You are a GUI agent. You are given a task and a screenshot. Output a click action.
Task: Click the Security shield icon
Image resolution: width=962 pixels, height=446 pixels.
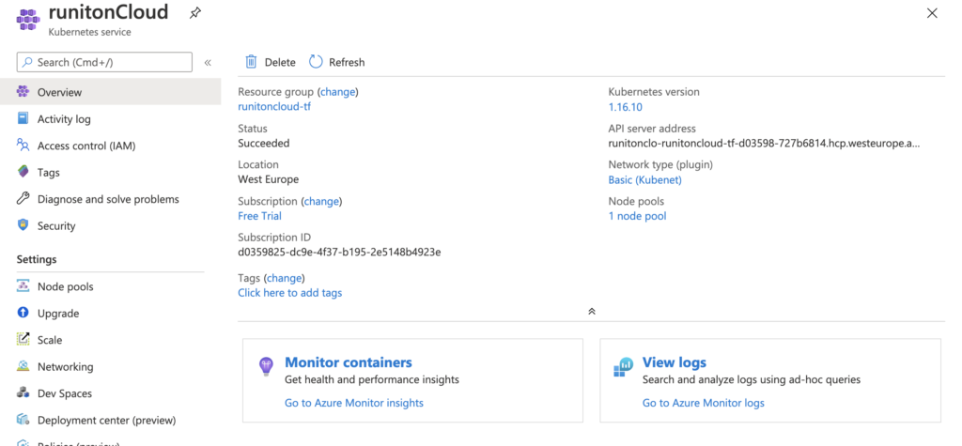tap(23, 225)
